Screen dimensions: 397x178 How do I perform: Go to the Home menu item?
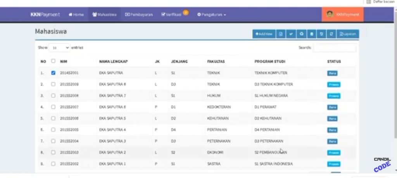point(76,15)
